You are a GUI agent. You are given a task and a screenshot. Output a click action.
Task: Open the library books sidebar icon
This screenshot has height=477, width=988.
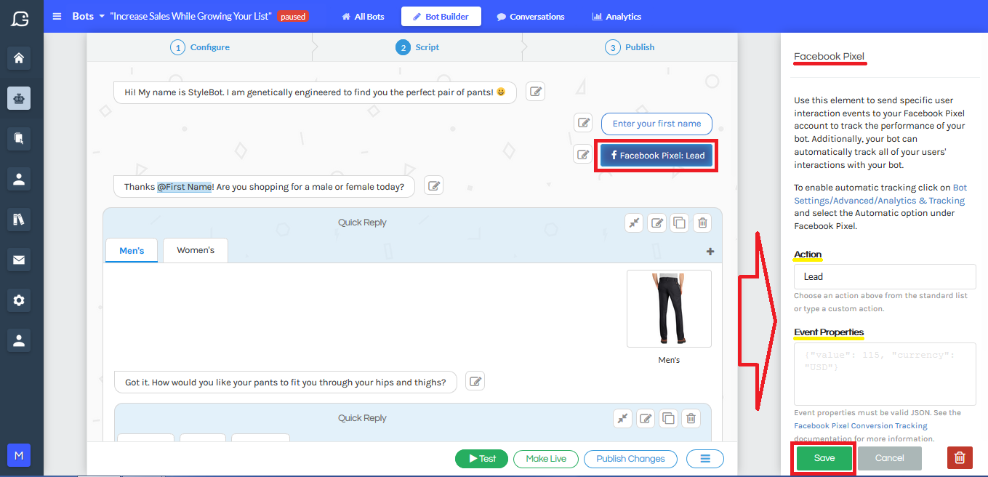(19, 220)
